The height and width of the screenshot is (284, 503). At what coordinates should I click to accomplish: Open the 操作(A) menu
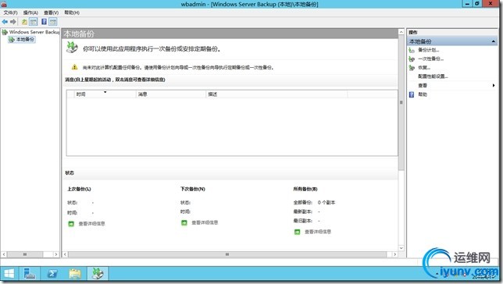tap(30, 12)
